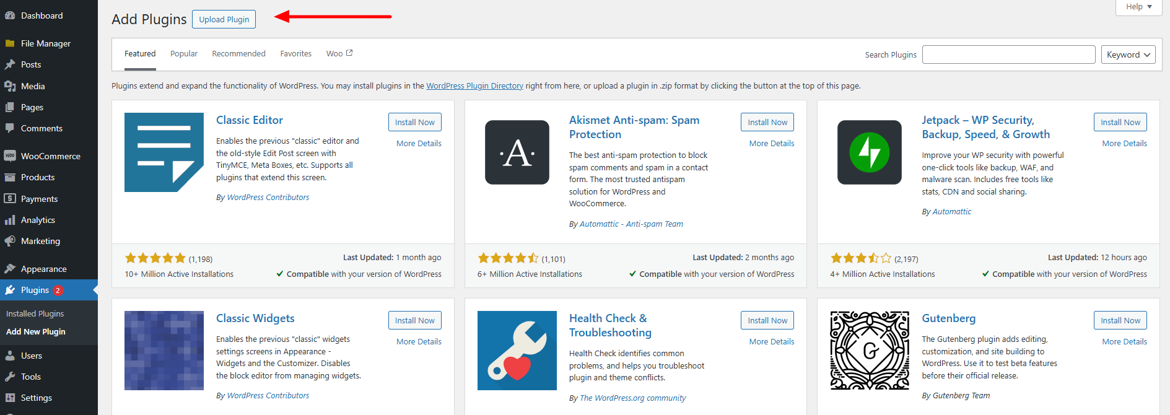Click the File Manager folder icon
This screenshot has height=415, width=1170.
tap(10, 43)
